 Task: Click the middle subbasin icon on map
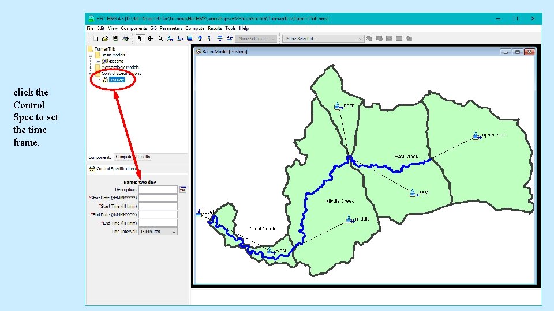tap(350, 219)
